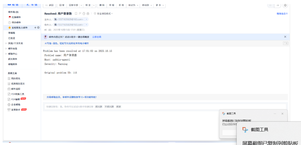The width and height of the screenshot is (301, 145).
Task: Click the plus icon beside 星标联系人邮件
Action: click(35, 27)
